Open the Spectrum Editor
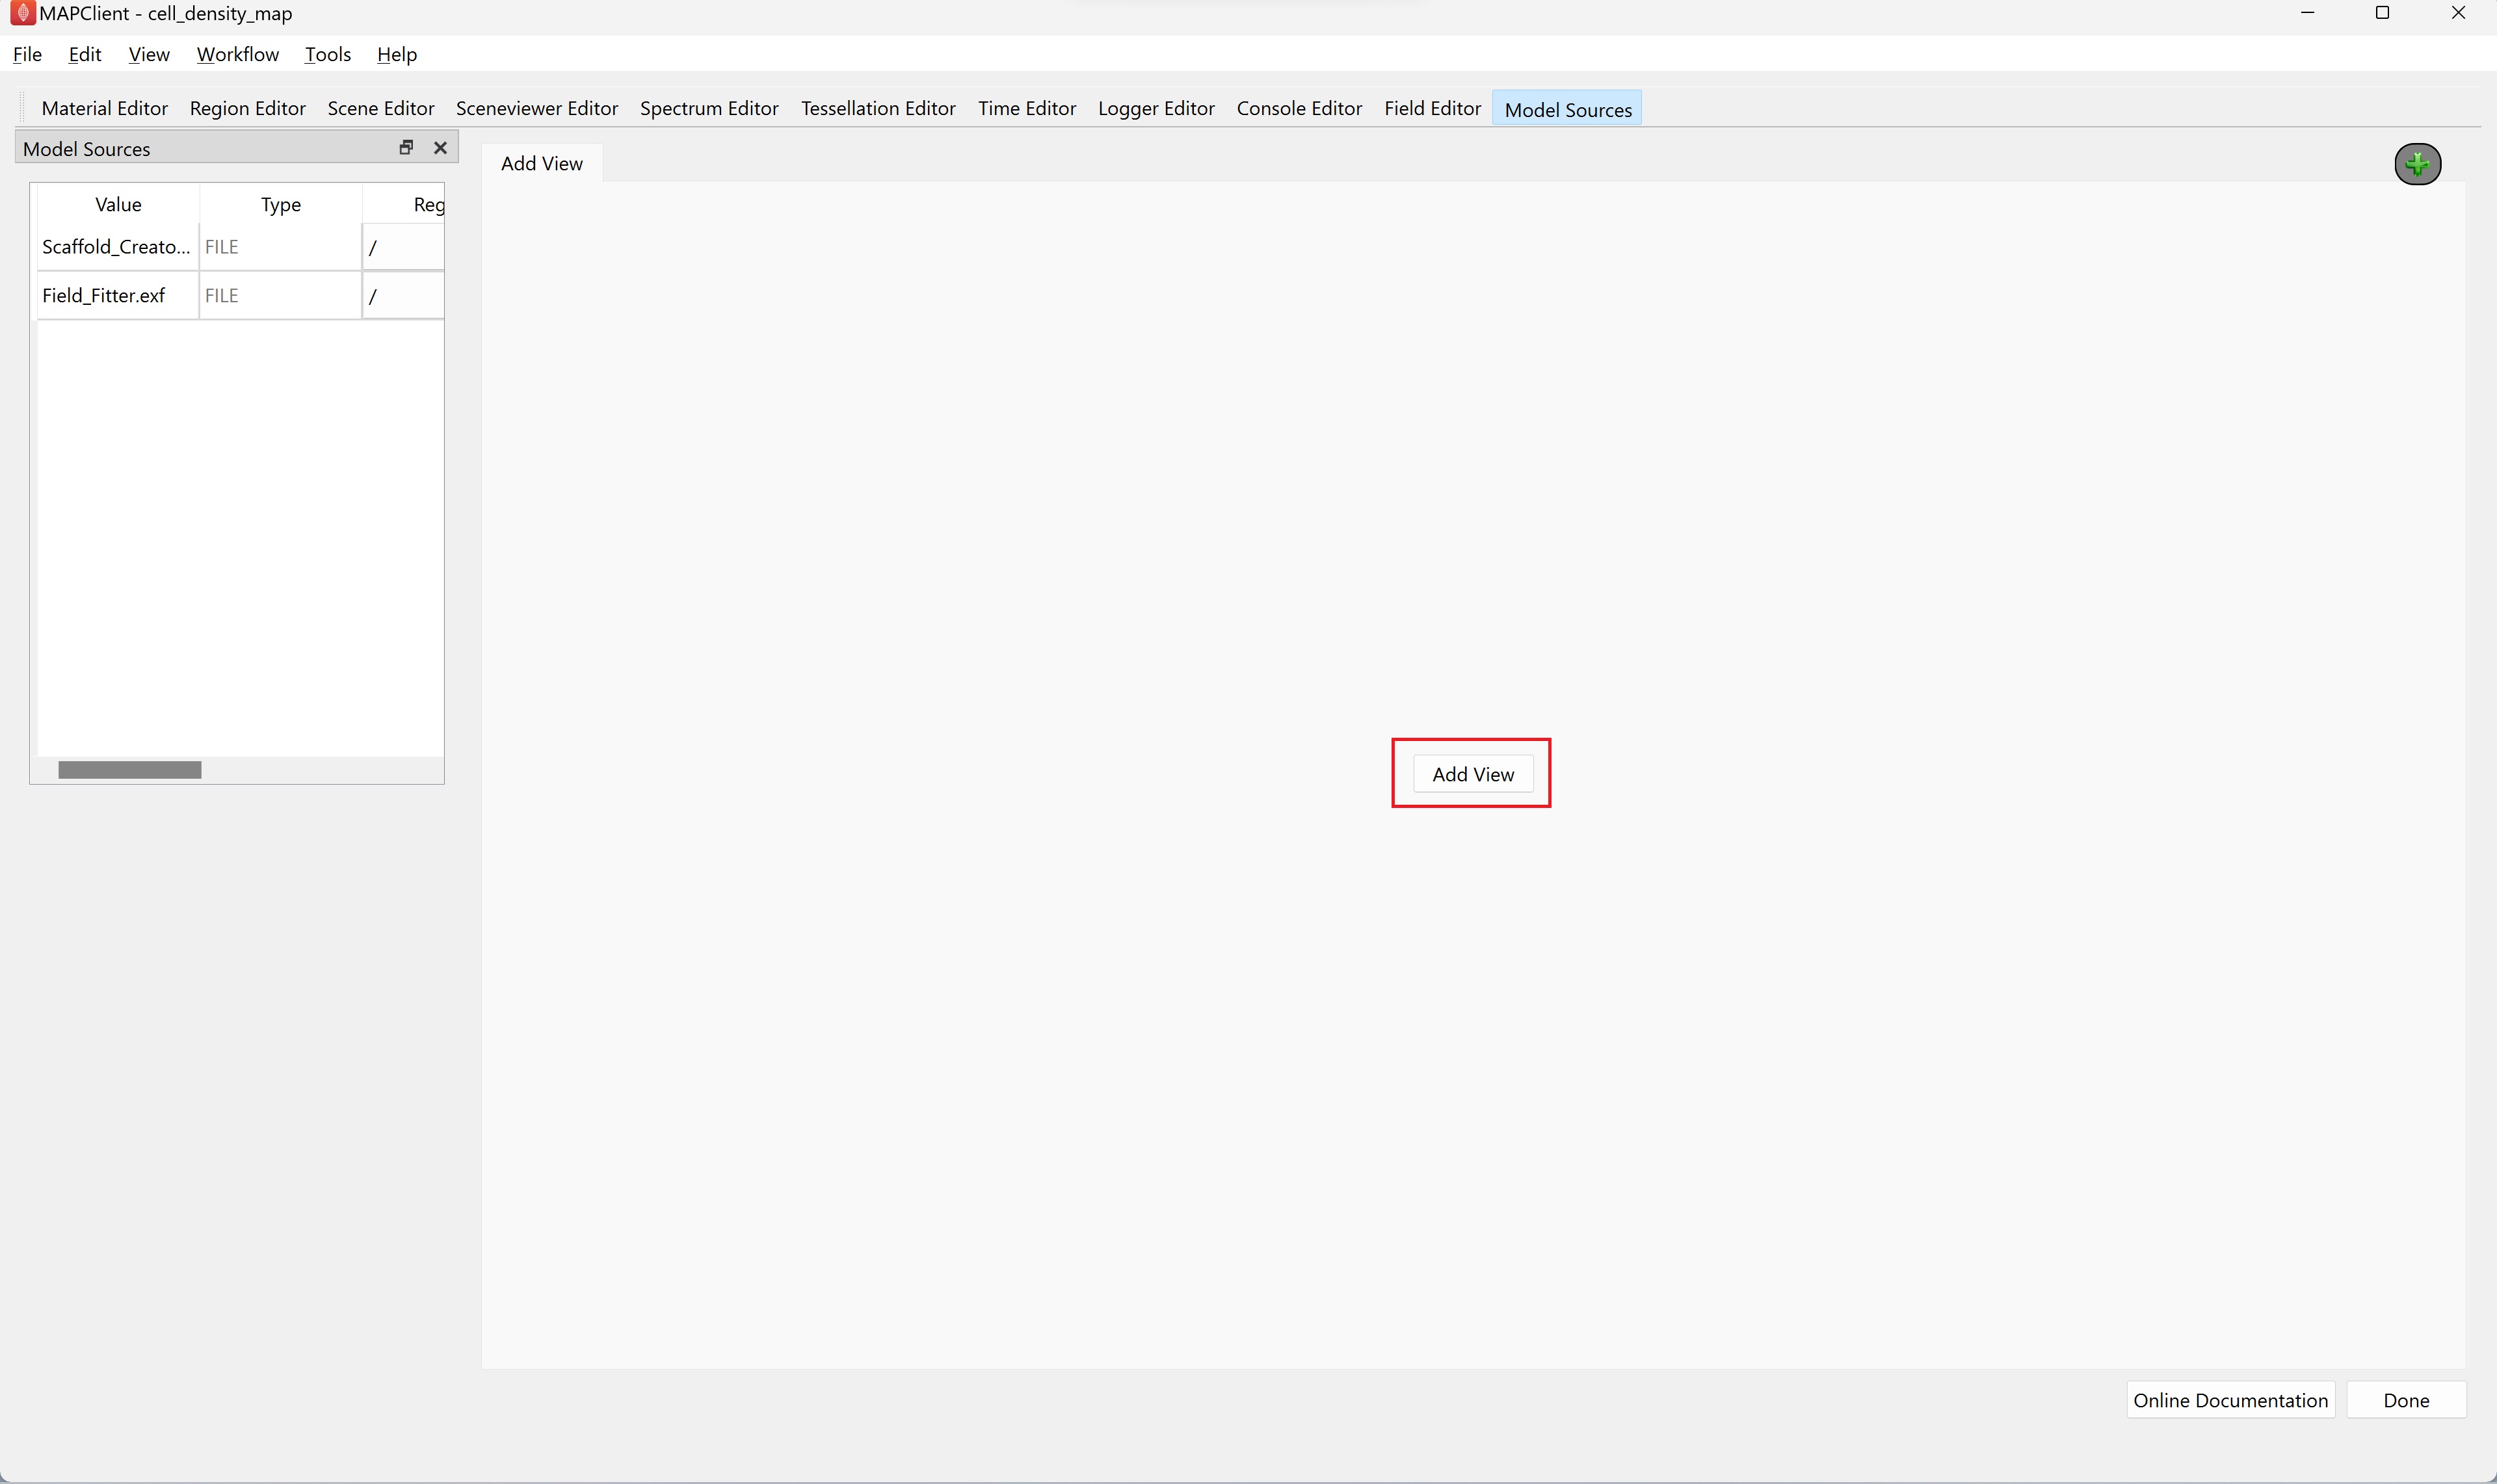This screenshot has height=1484, width=2497. point(709,108)
